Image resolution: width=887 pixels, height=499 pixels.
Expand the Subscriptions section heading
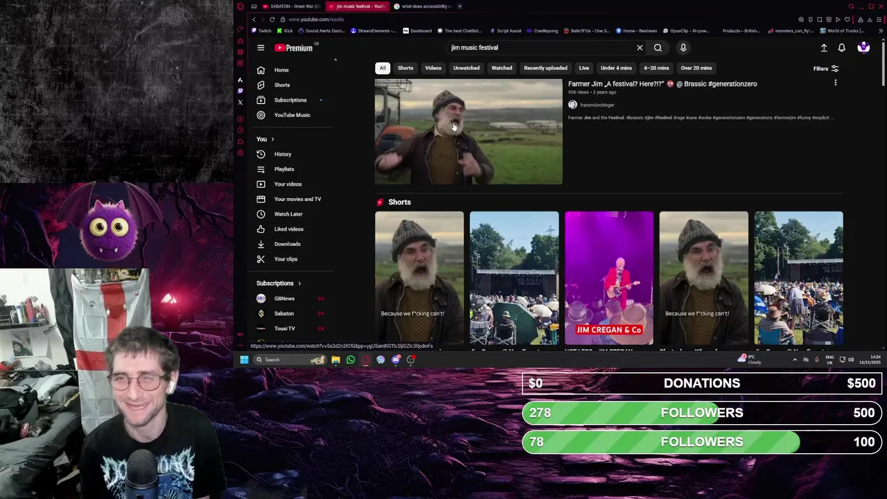pyautogui.click(x=279, y=283)
